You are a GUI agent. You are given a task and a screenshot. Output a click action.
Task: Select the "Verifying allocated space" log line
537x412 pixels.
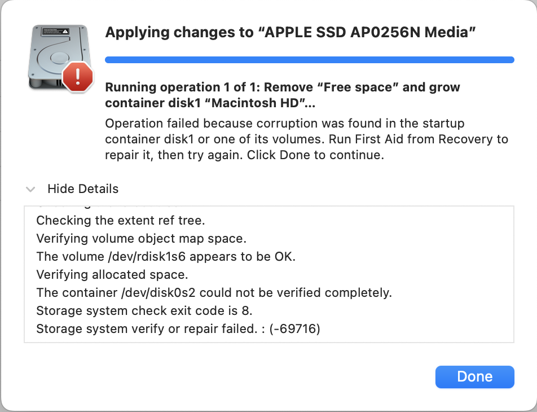tap(112, 274)
